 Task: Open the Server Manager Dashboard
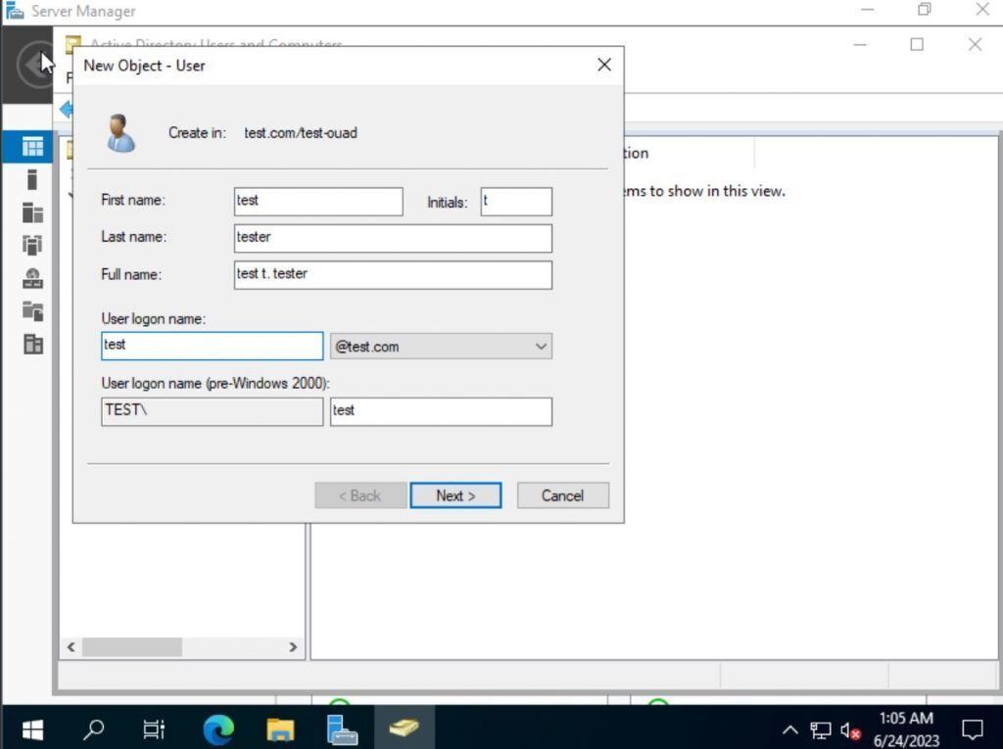[x=30, y=145]
